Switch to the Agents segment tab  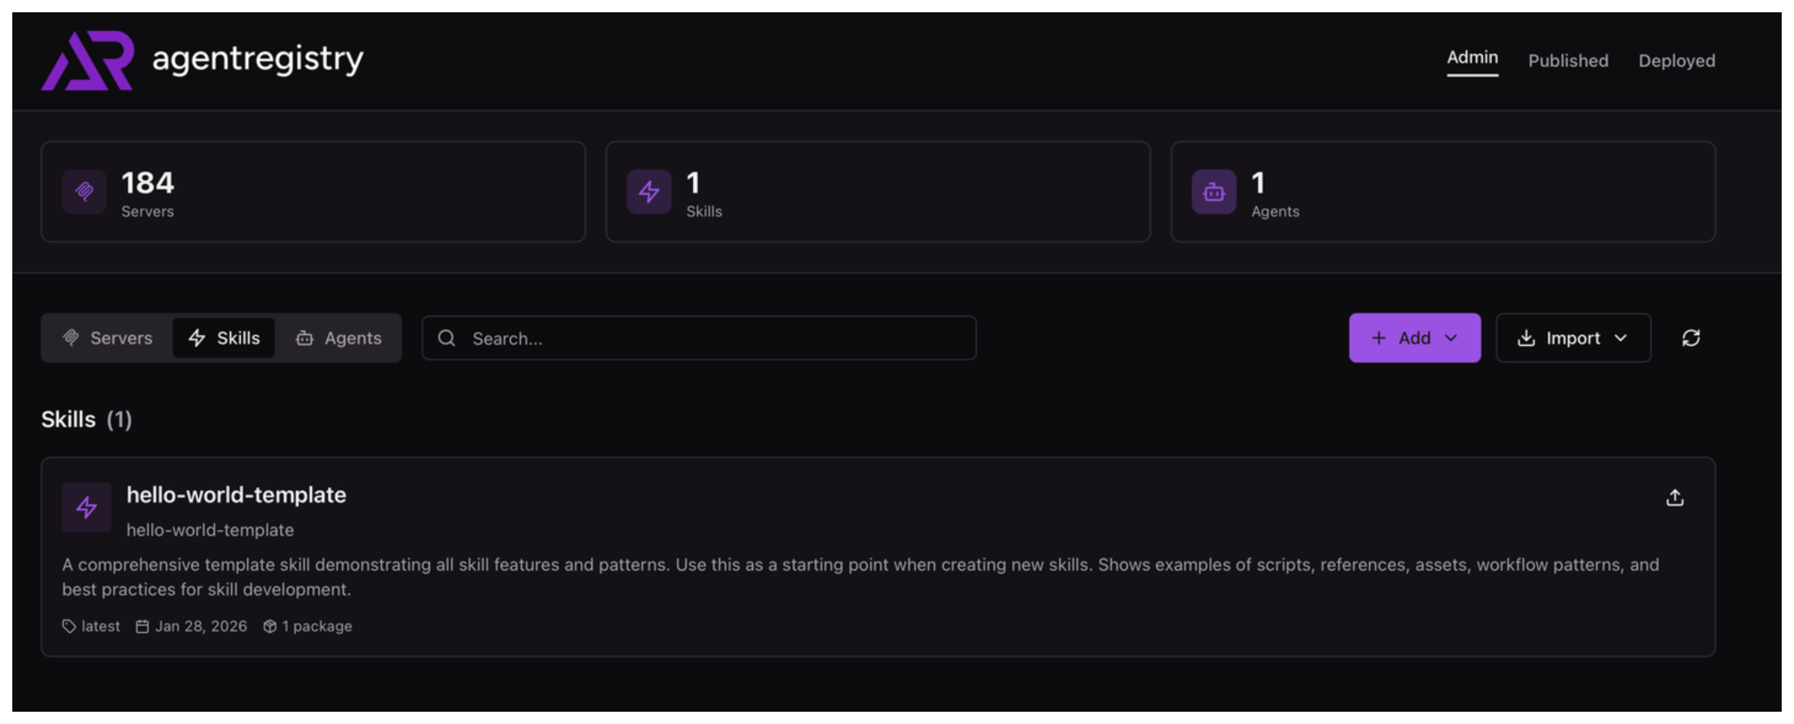point(339,338)
